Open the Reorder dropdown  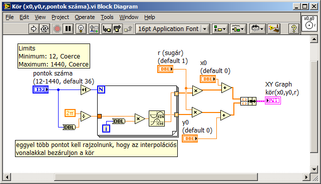click(x=257, y=29)
